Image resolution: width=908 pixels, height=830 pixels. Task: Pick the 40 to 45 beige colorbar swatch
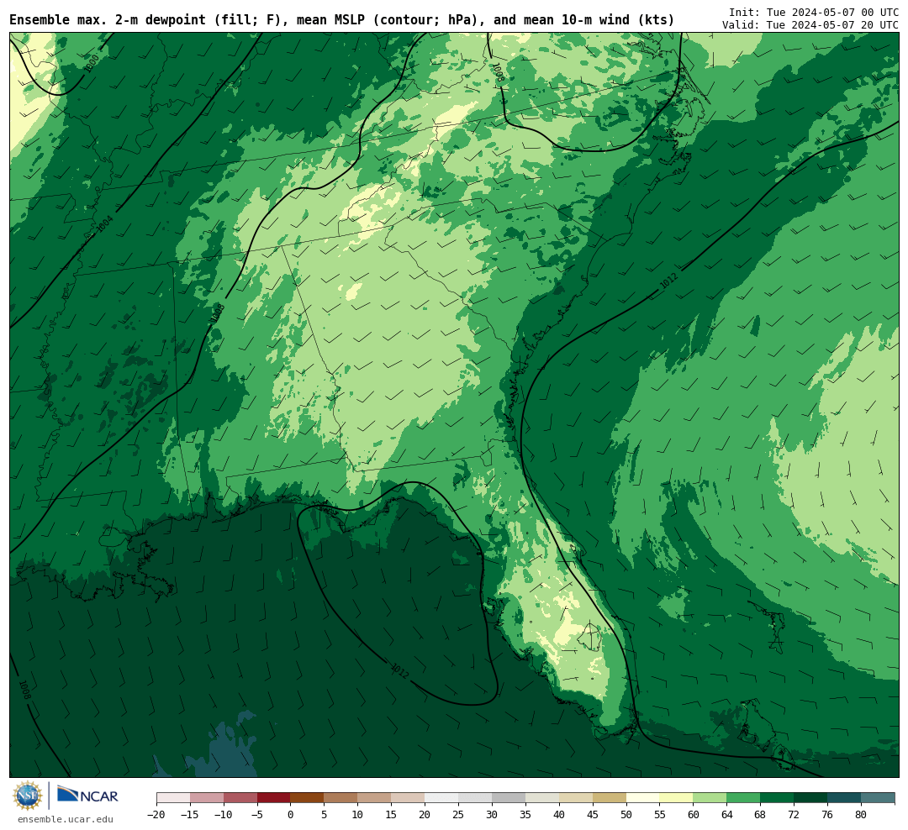tap(576, 798)
